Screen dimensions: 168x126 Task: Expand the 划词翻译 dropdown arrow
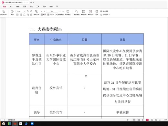pos(109,15)
